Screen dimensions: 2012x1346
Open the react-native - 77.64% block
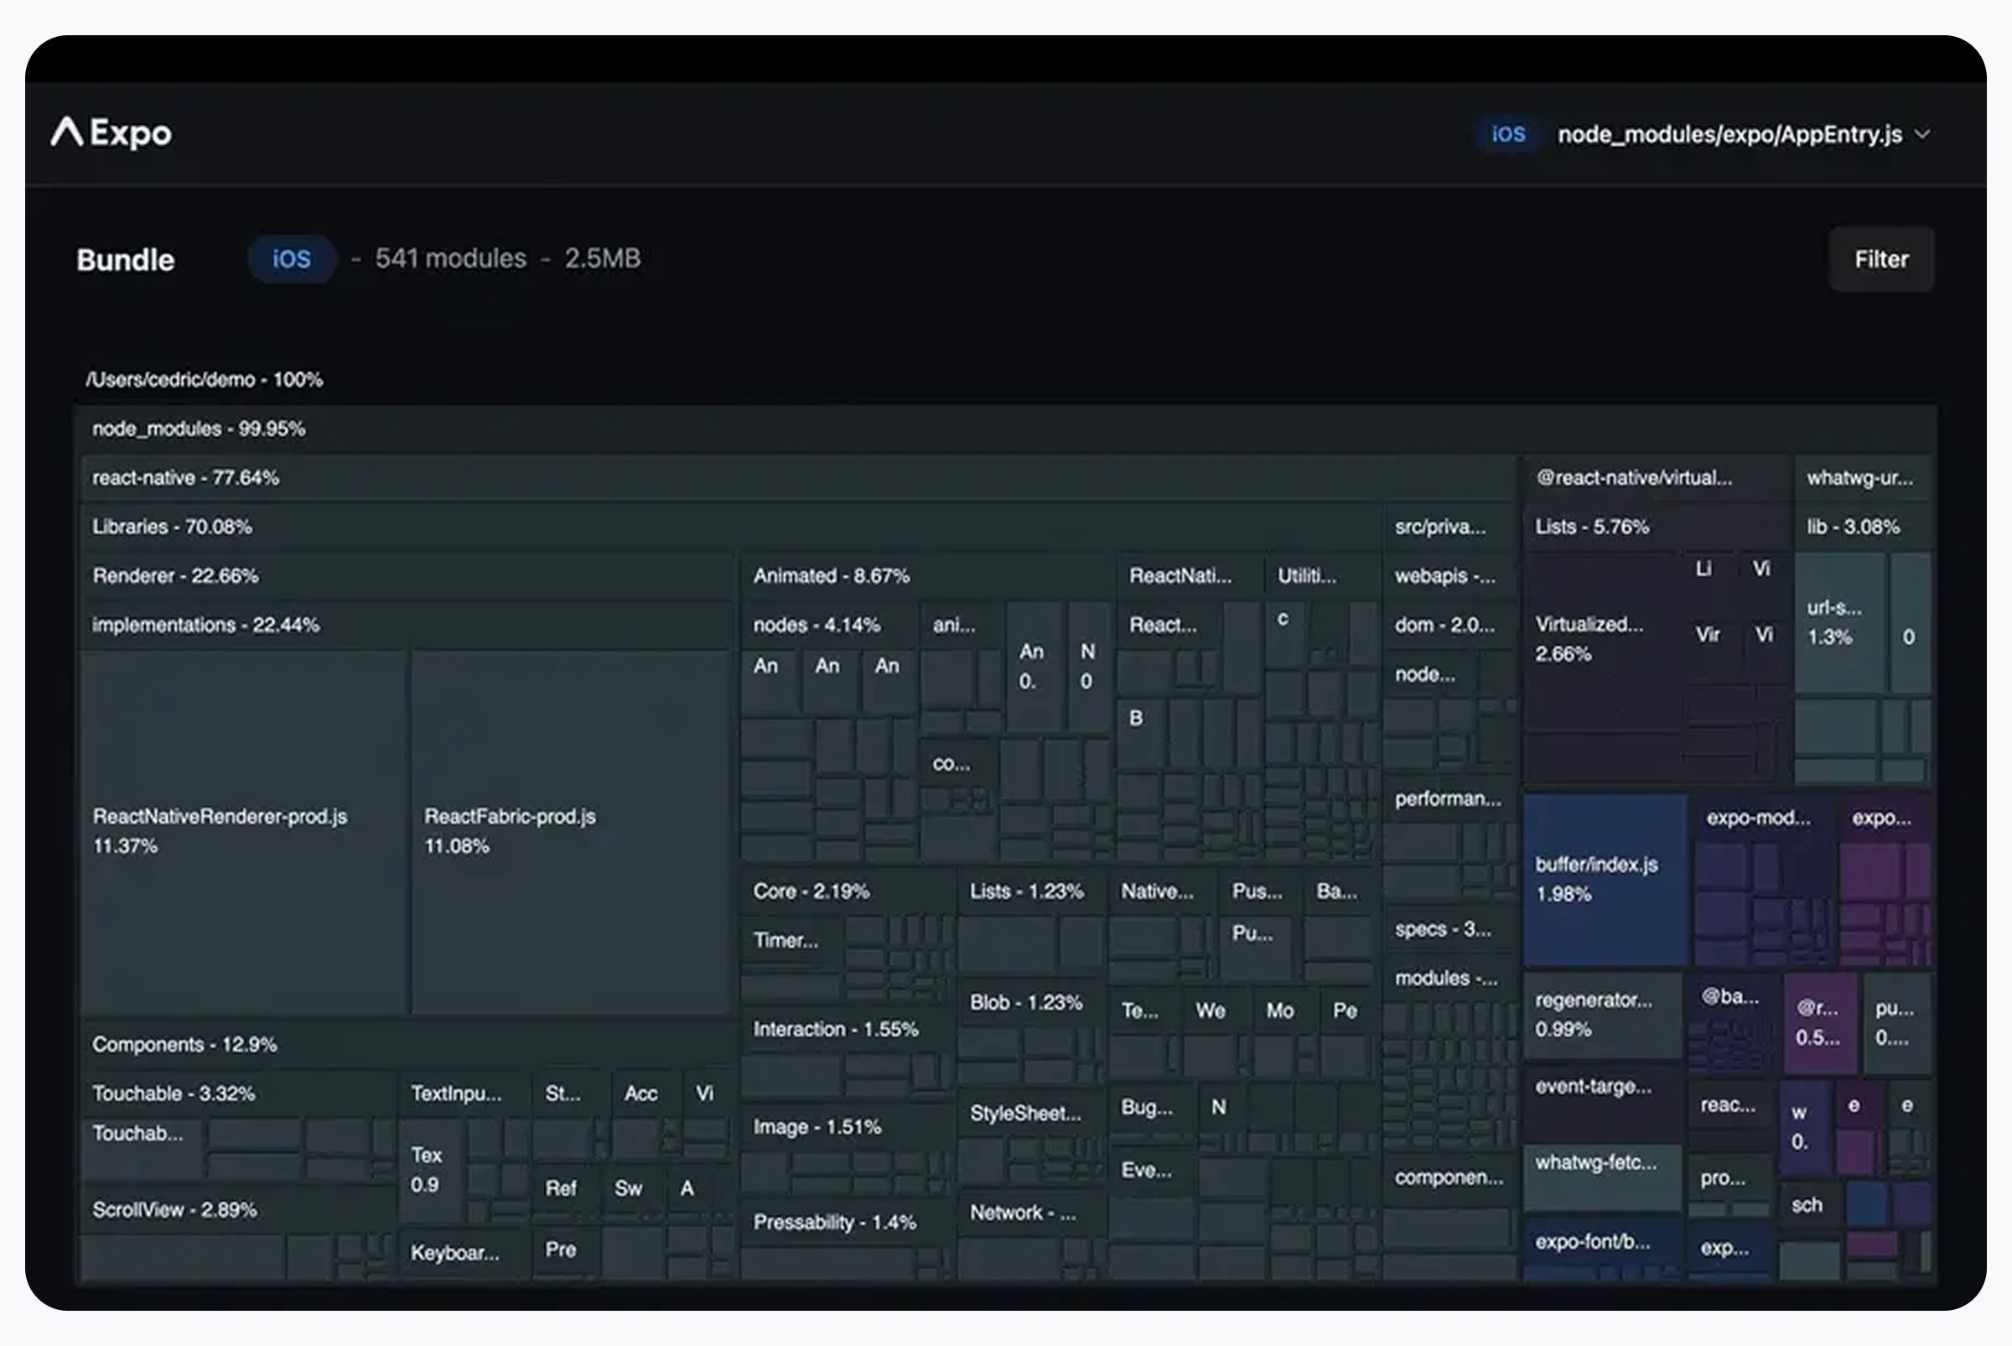pos(798,477)
